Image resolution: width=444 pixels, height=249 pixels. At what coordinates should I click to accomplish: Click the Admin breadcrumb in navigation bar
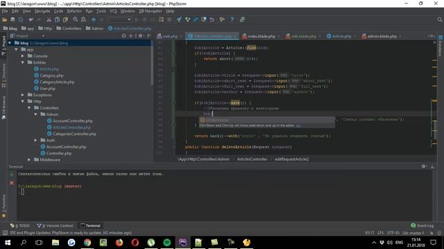(94, 28)
